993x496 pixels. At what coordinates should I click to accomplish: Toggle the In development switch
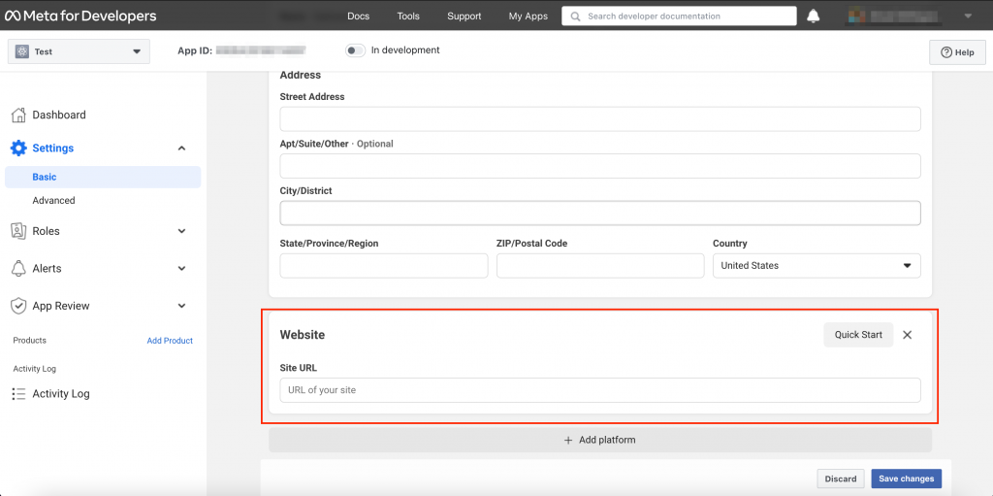(x=355, y=50)
